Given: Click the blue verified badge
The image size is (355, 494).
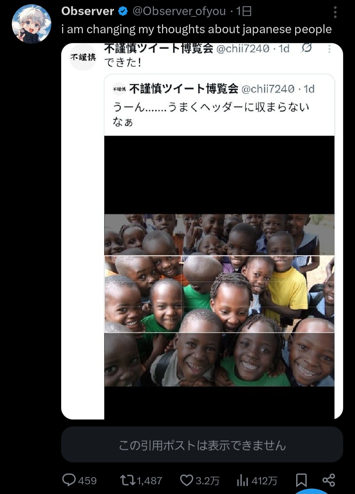Looking at the screenshot, I should click(123, 12).
